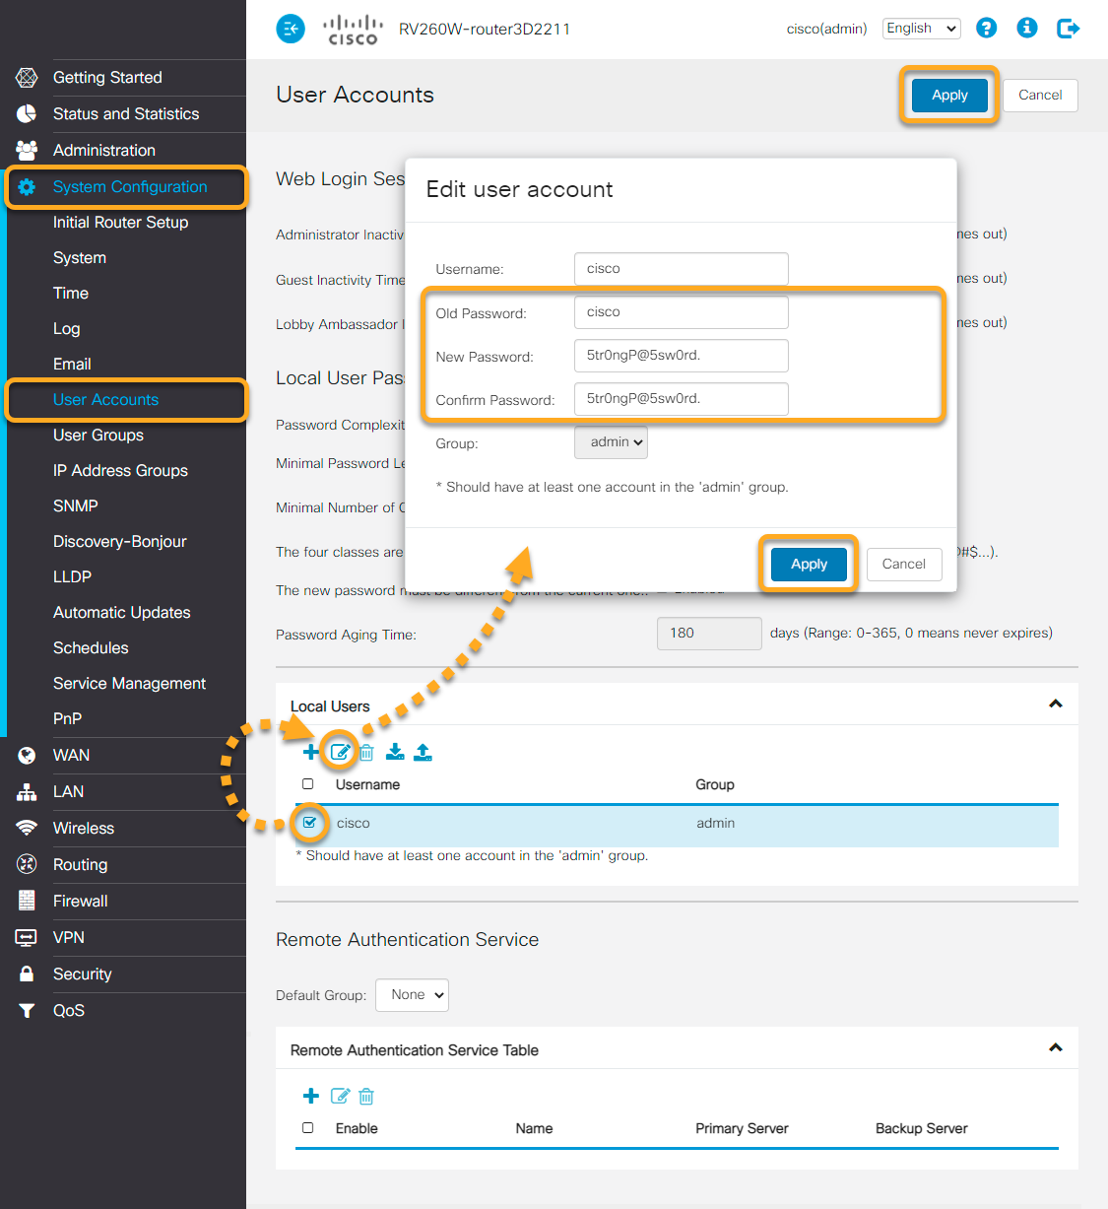Screen dimensions: 1108x1209
Task: Add a new local user with plus icon
Action: click(x=310, y=752)
